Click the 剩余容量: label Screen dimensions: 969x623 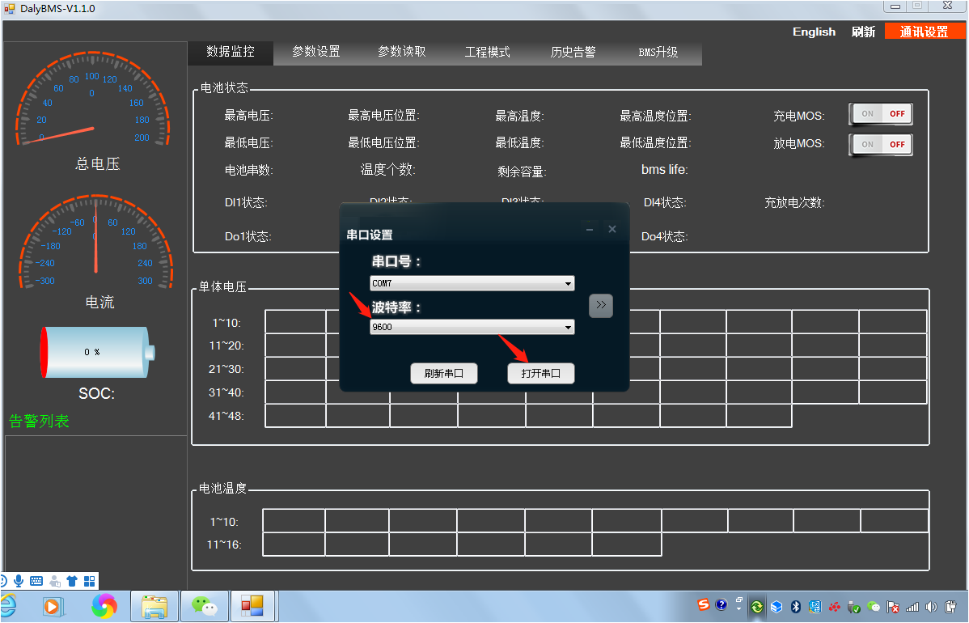(522, 172)
